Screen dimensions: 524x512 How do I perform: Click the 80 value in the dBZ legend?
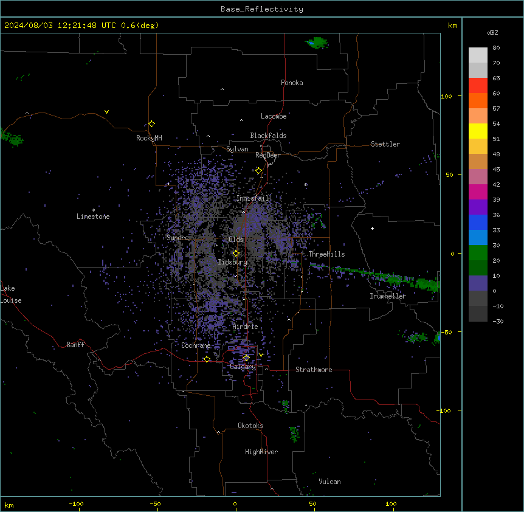496,48
